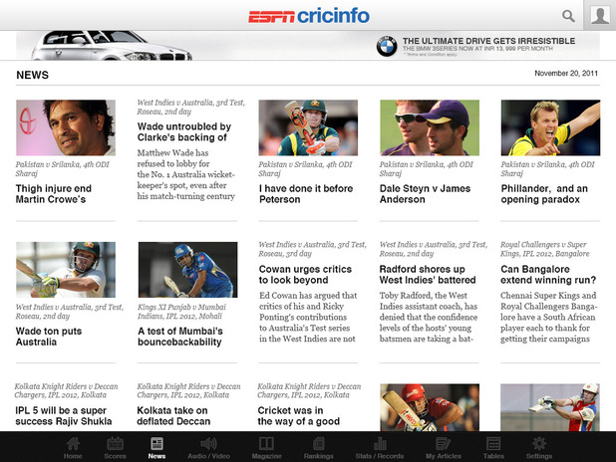Click 'Chennai Super Kings and Royal Challengers' summary
Screen dimensions: 616x462
[549, 318]
